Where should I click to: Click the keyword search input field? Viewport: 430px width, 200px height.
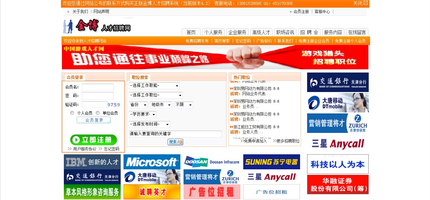tap(175, 134)
